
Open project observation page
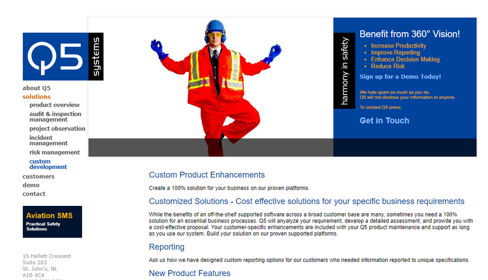pyautogui.click(x=57, y=128)
